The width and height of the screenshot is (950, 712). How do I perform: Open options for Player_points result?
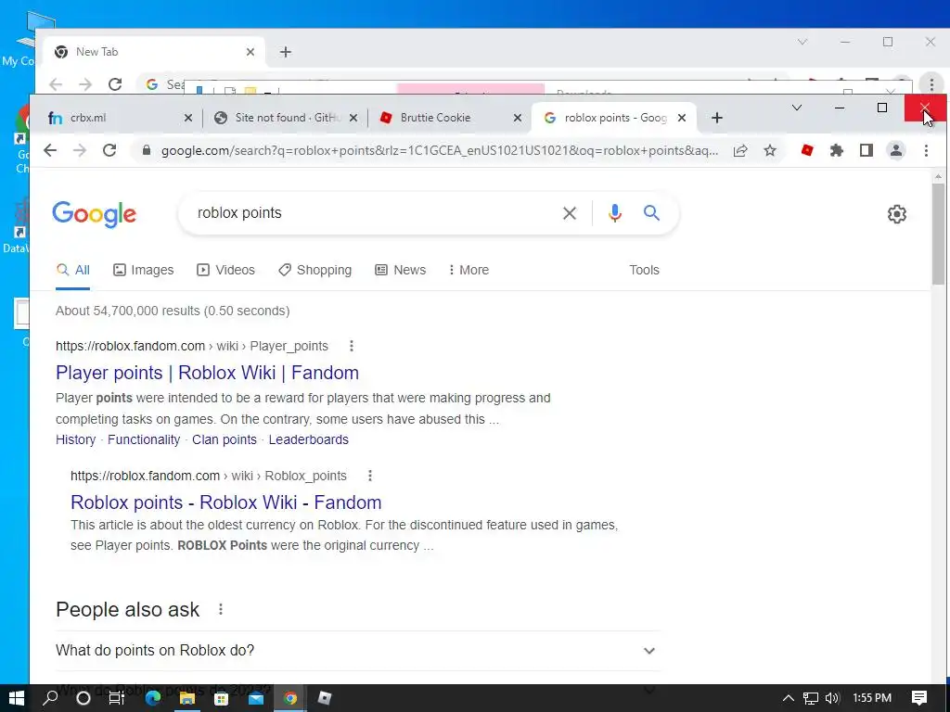pyautogui.click(x=352, y=346)
